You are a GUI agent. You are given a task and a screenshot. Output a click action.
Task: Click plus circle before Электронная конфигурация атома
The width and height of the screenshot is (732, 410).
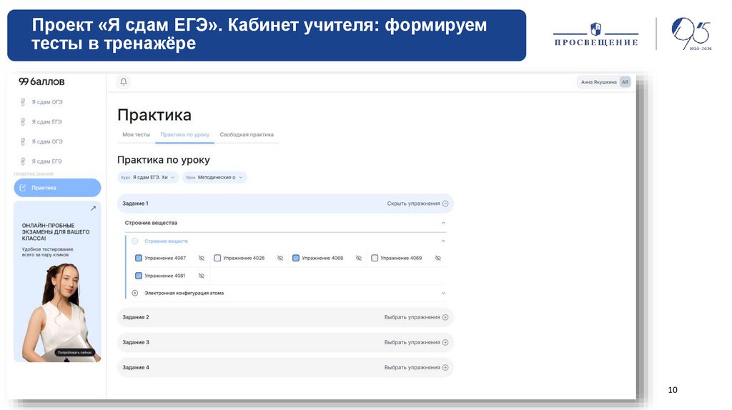tap(135, 294)
